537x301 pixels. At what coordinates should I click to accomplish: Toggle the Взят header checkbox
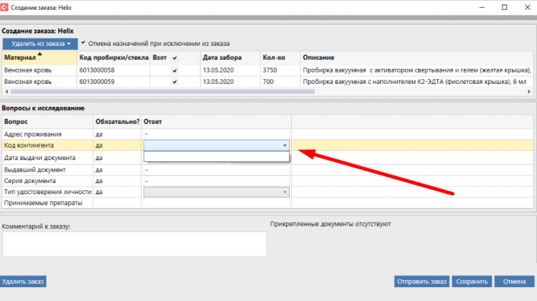174,58
